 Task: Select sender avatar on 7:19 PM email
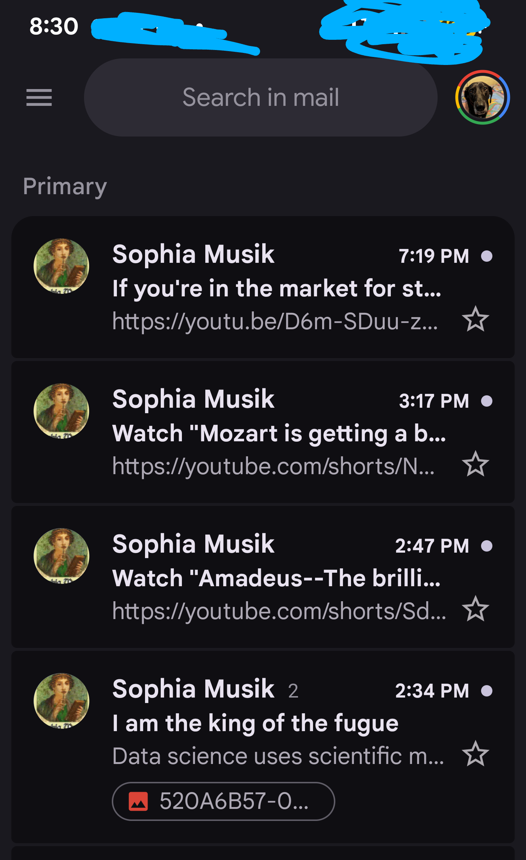61,266
